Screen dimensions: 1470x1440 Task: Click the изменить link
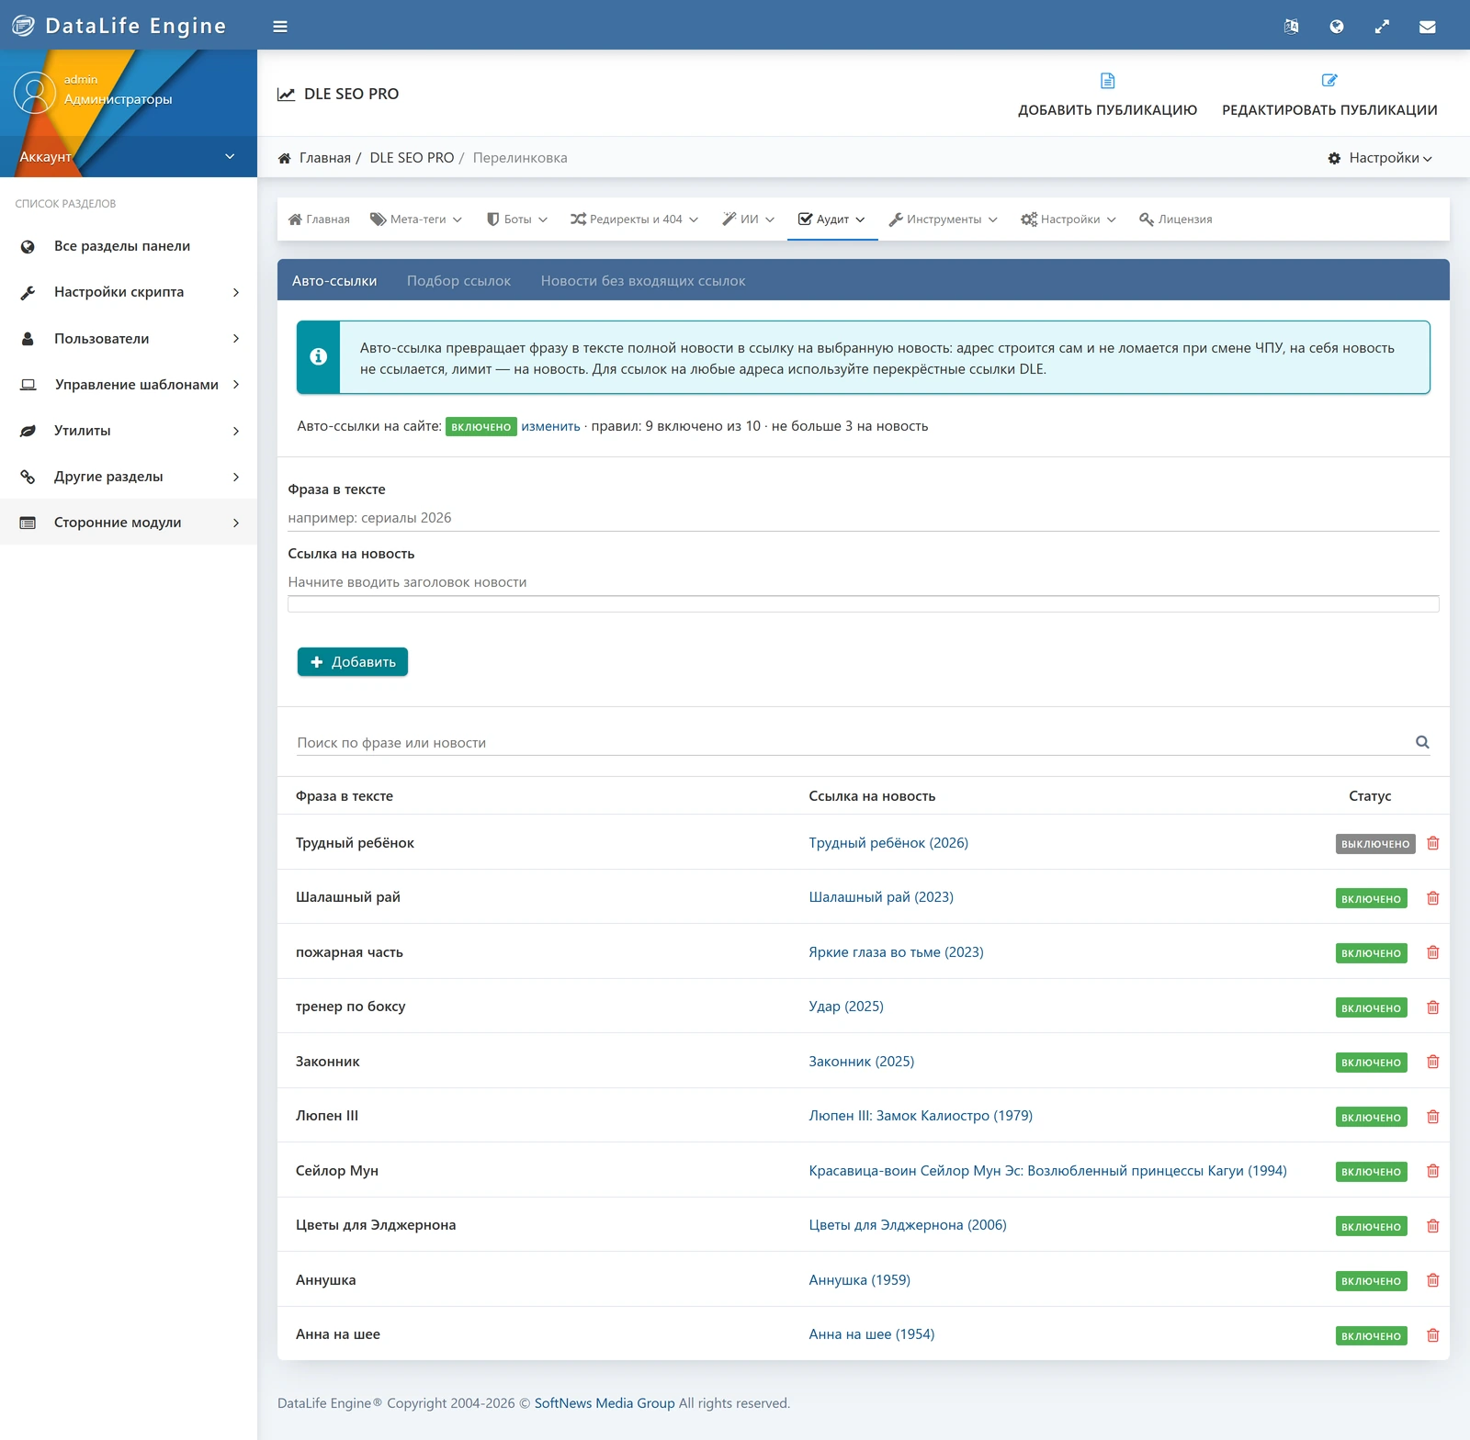click(551, 426)
